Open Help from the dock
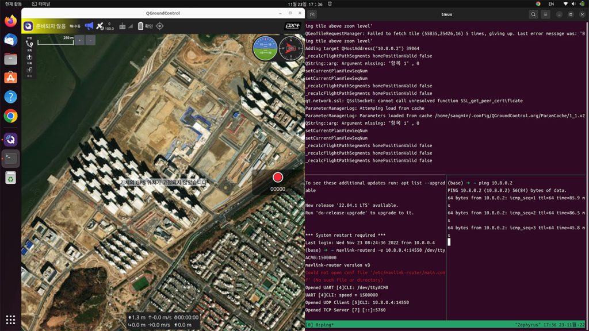 click(10, 97)
